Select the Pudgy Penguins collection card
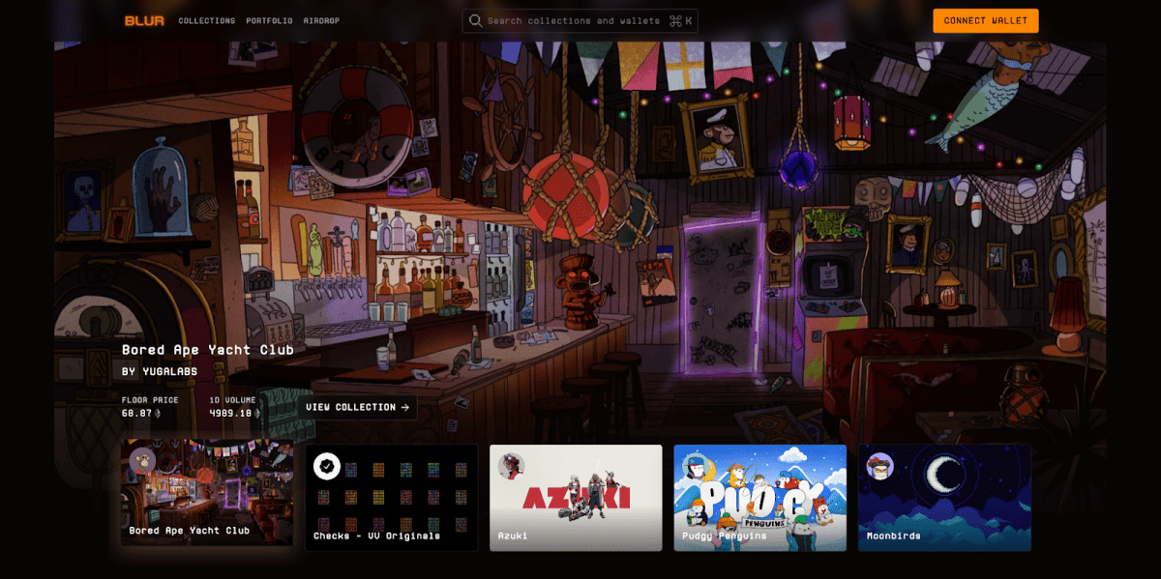Screen dimensions: 1161x579 [760, 498]
